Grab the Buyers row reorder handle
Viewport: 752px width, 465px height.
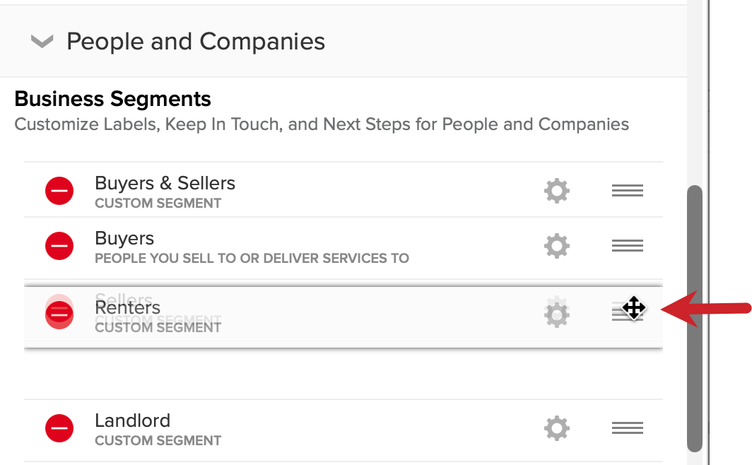[627, 246]
